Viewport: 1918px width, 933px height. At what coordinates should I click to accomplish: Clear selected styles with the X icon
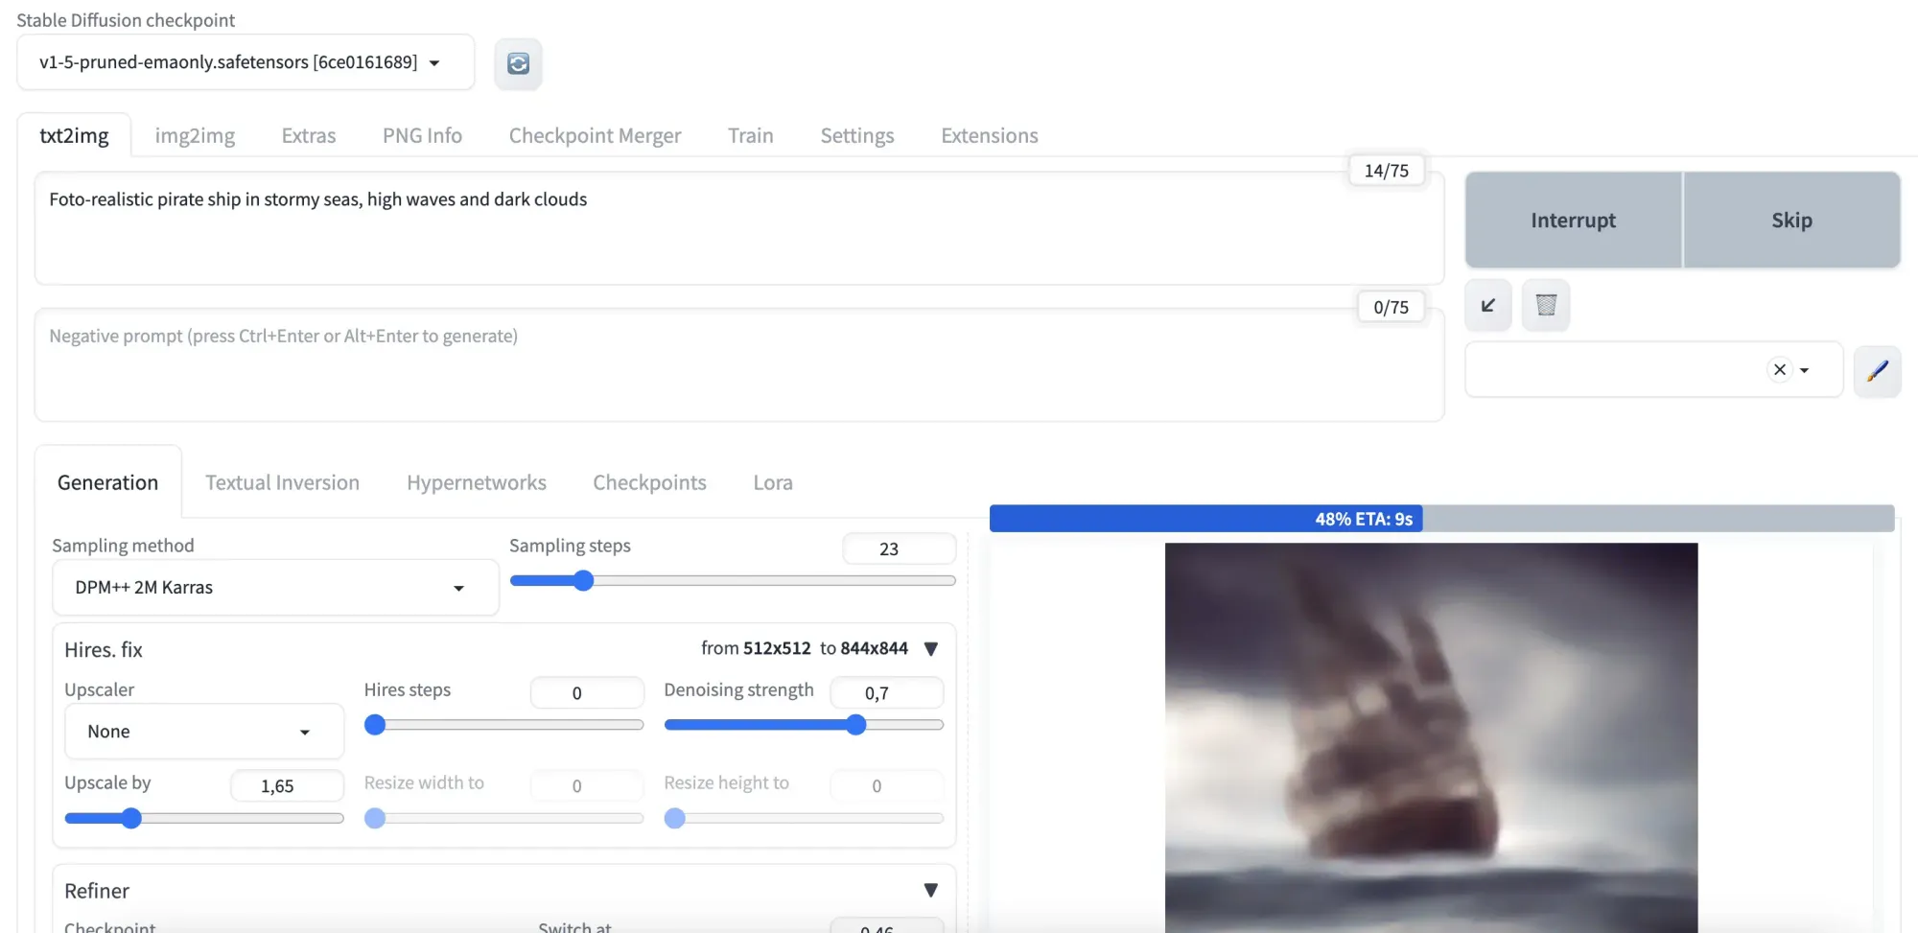(x=1779, y=369)
